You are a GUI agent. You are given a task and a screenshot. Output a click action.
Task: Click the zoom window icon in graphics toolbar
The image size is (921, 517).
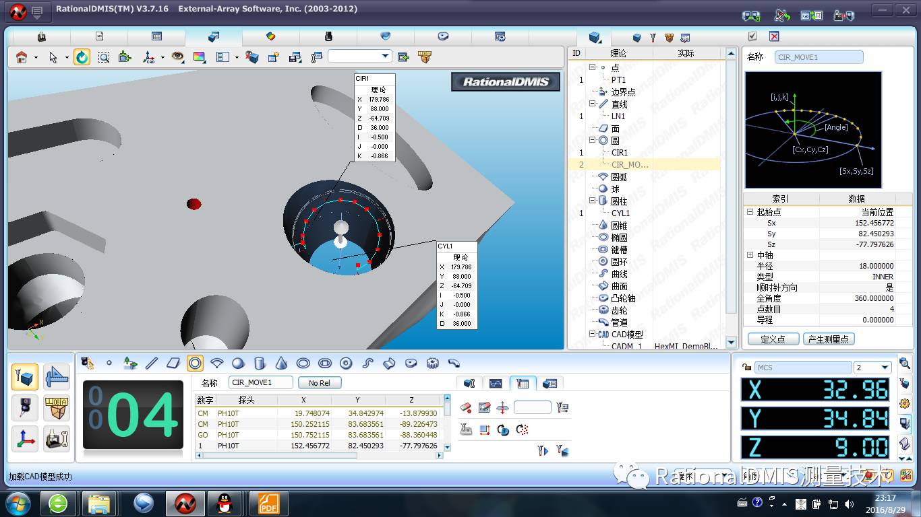[103, 57]
